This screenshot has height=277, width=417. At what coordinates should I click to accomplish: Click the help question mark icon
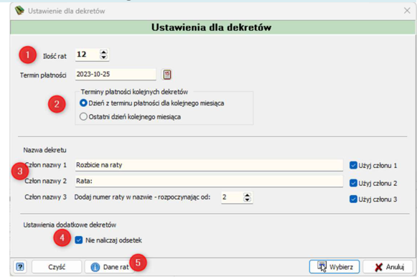[20, 267]
